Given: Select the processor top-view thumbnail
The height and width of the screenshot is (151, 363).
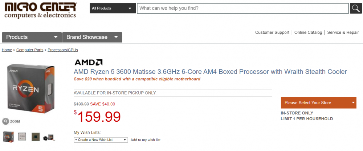Looking at the screenshot, I should tap(22, 137).
